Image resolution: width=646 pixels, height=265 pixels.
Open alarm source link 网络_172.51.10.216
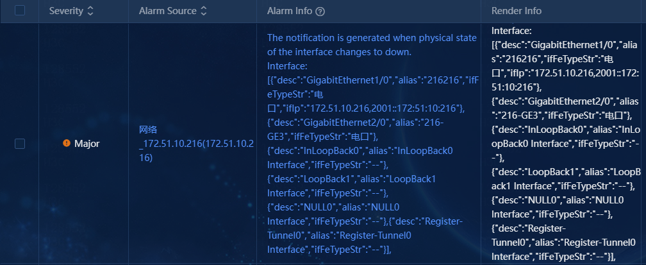(x=196, y=144)
